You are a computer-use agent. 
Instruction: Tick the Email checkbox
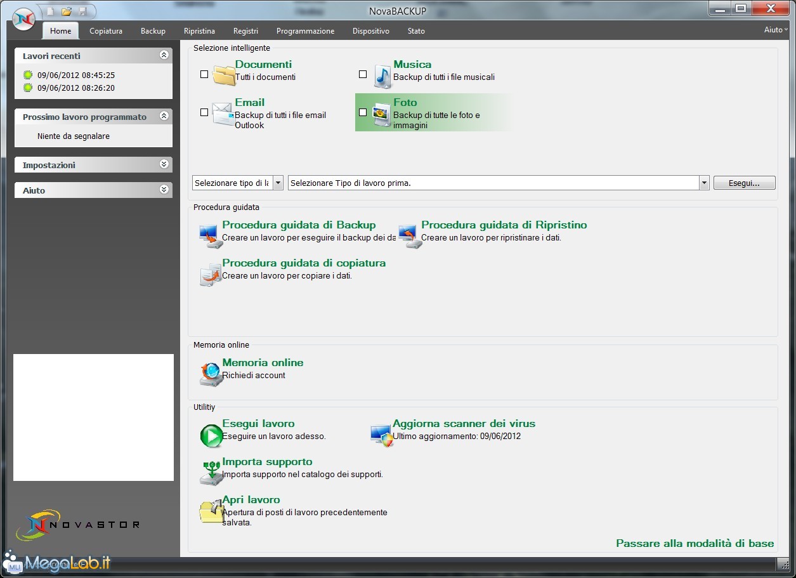pos(204,112)
